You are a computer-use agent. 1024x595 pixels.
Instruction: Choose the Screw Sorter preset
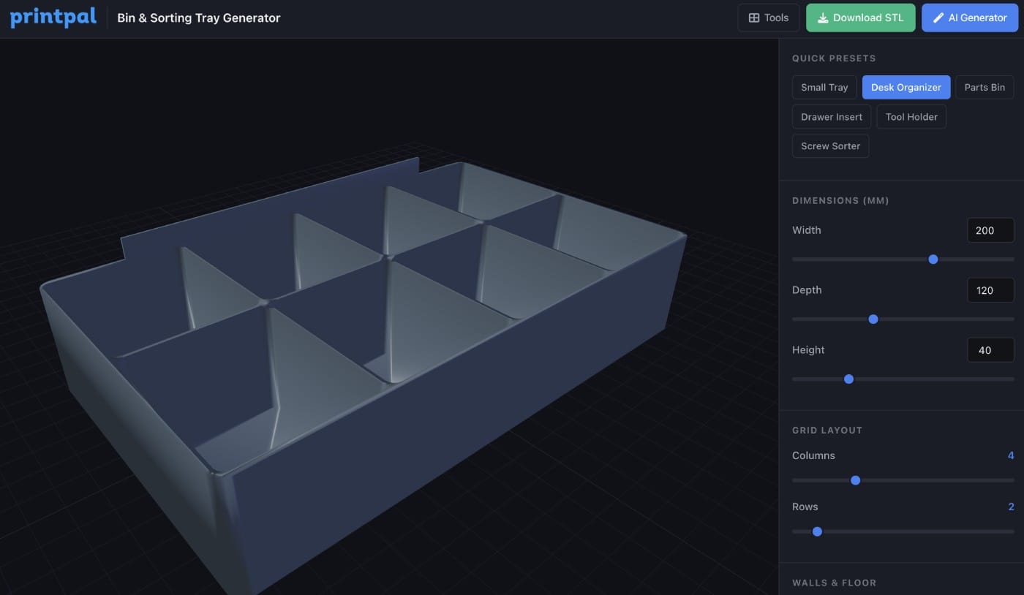tap(830, 145)
